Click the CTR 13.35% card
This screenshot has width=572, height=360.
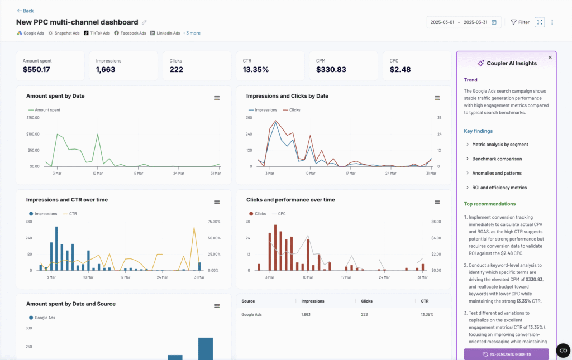point(270,66)
